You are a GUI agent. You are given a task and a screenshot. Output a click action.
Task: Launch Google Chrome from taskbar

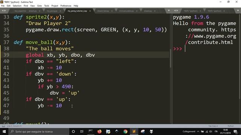(125, 132)
